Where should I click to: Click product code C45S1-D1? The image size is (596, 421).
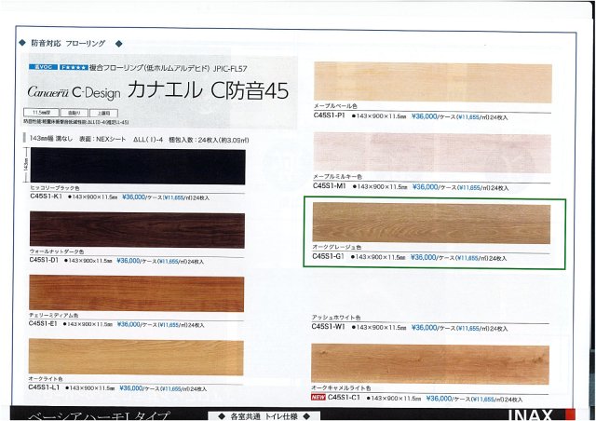44,260
